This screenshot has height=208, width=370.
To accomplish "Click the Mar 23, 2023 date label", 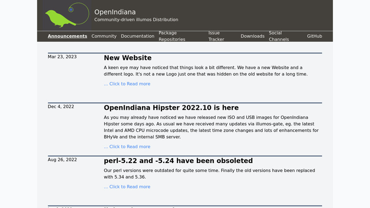I will [x=62, y=57].
